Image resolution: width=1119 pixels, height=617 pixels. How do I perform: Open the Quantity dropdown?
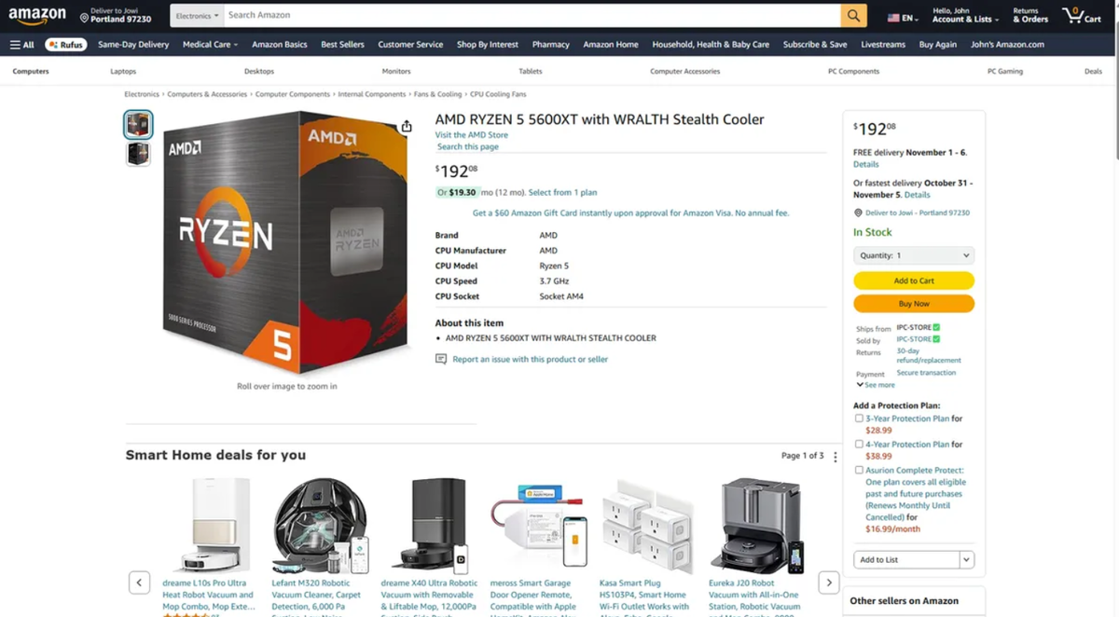click(x=914, y=255)
